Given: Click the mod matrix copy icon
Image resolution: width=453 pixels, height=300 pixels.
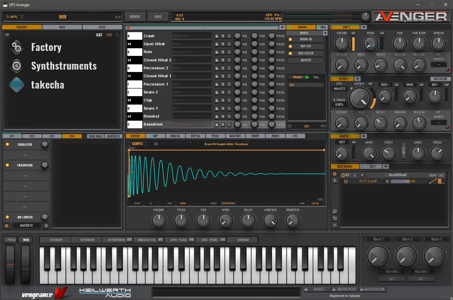Looking at the screenshot, I should [x=335, y=211].
